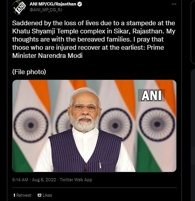Click the 9:14 AM timestamp

[x=20, y=180]
